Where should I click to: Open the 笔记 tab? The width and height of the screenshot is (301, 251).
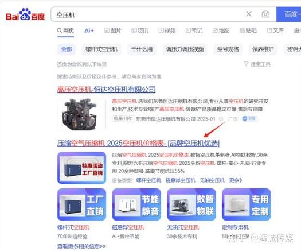coord(194,30)
